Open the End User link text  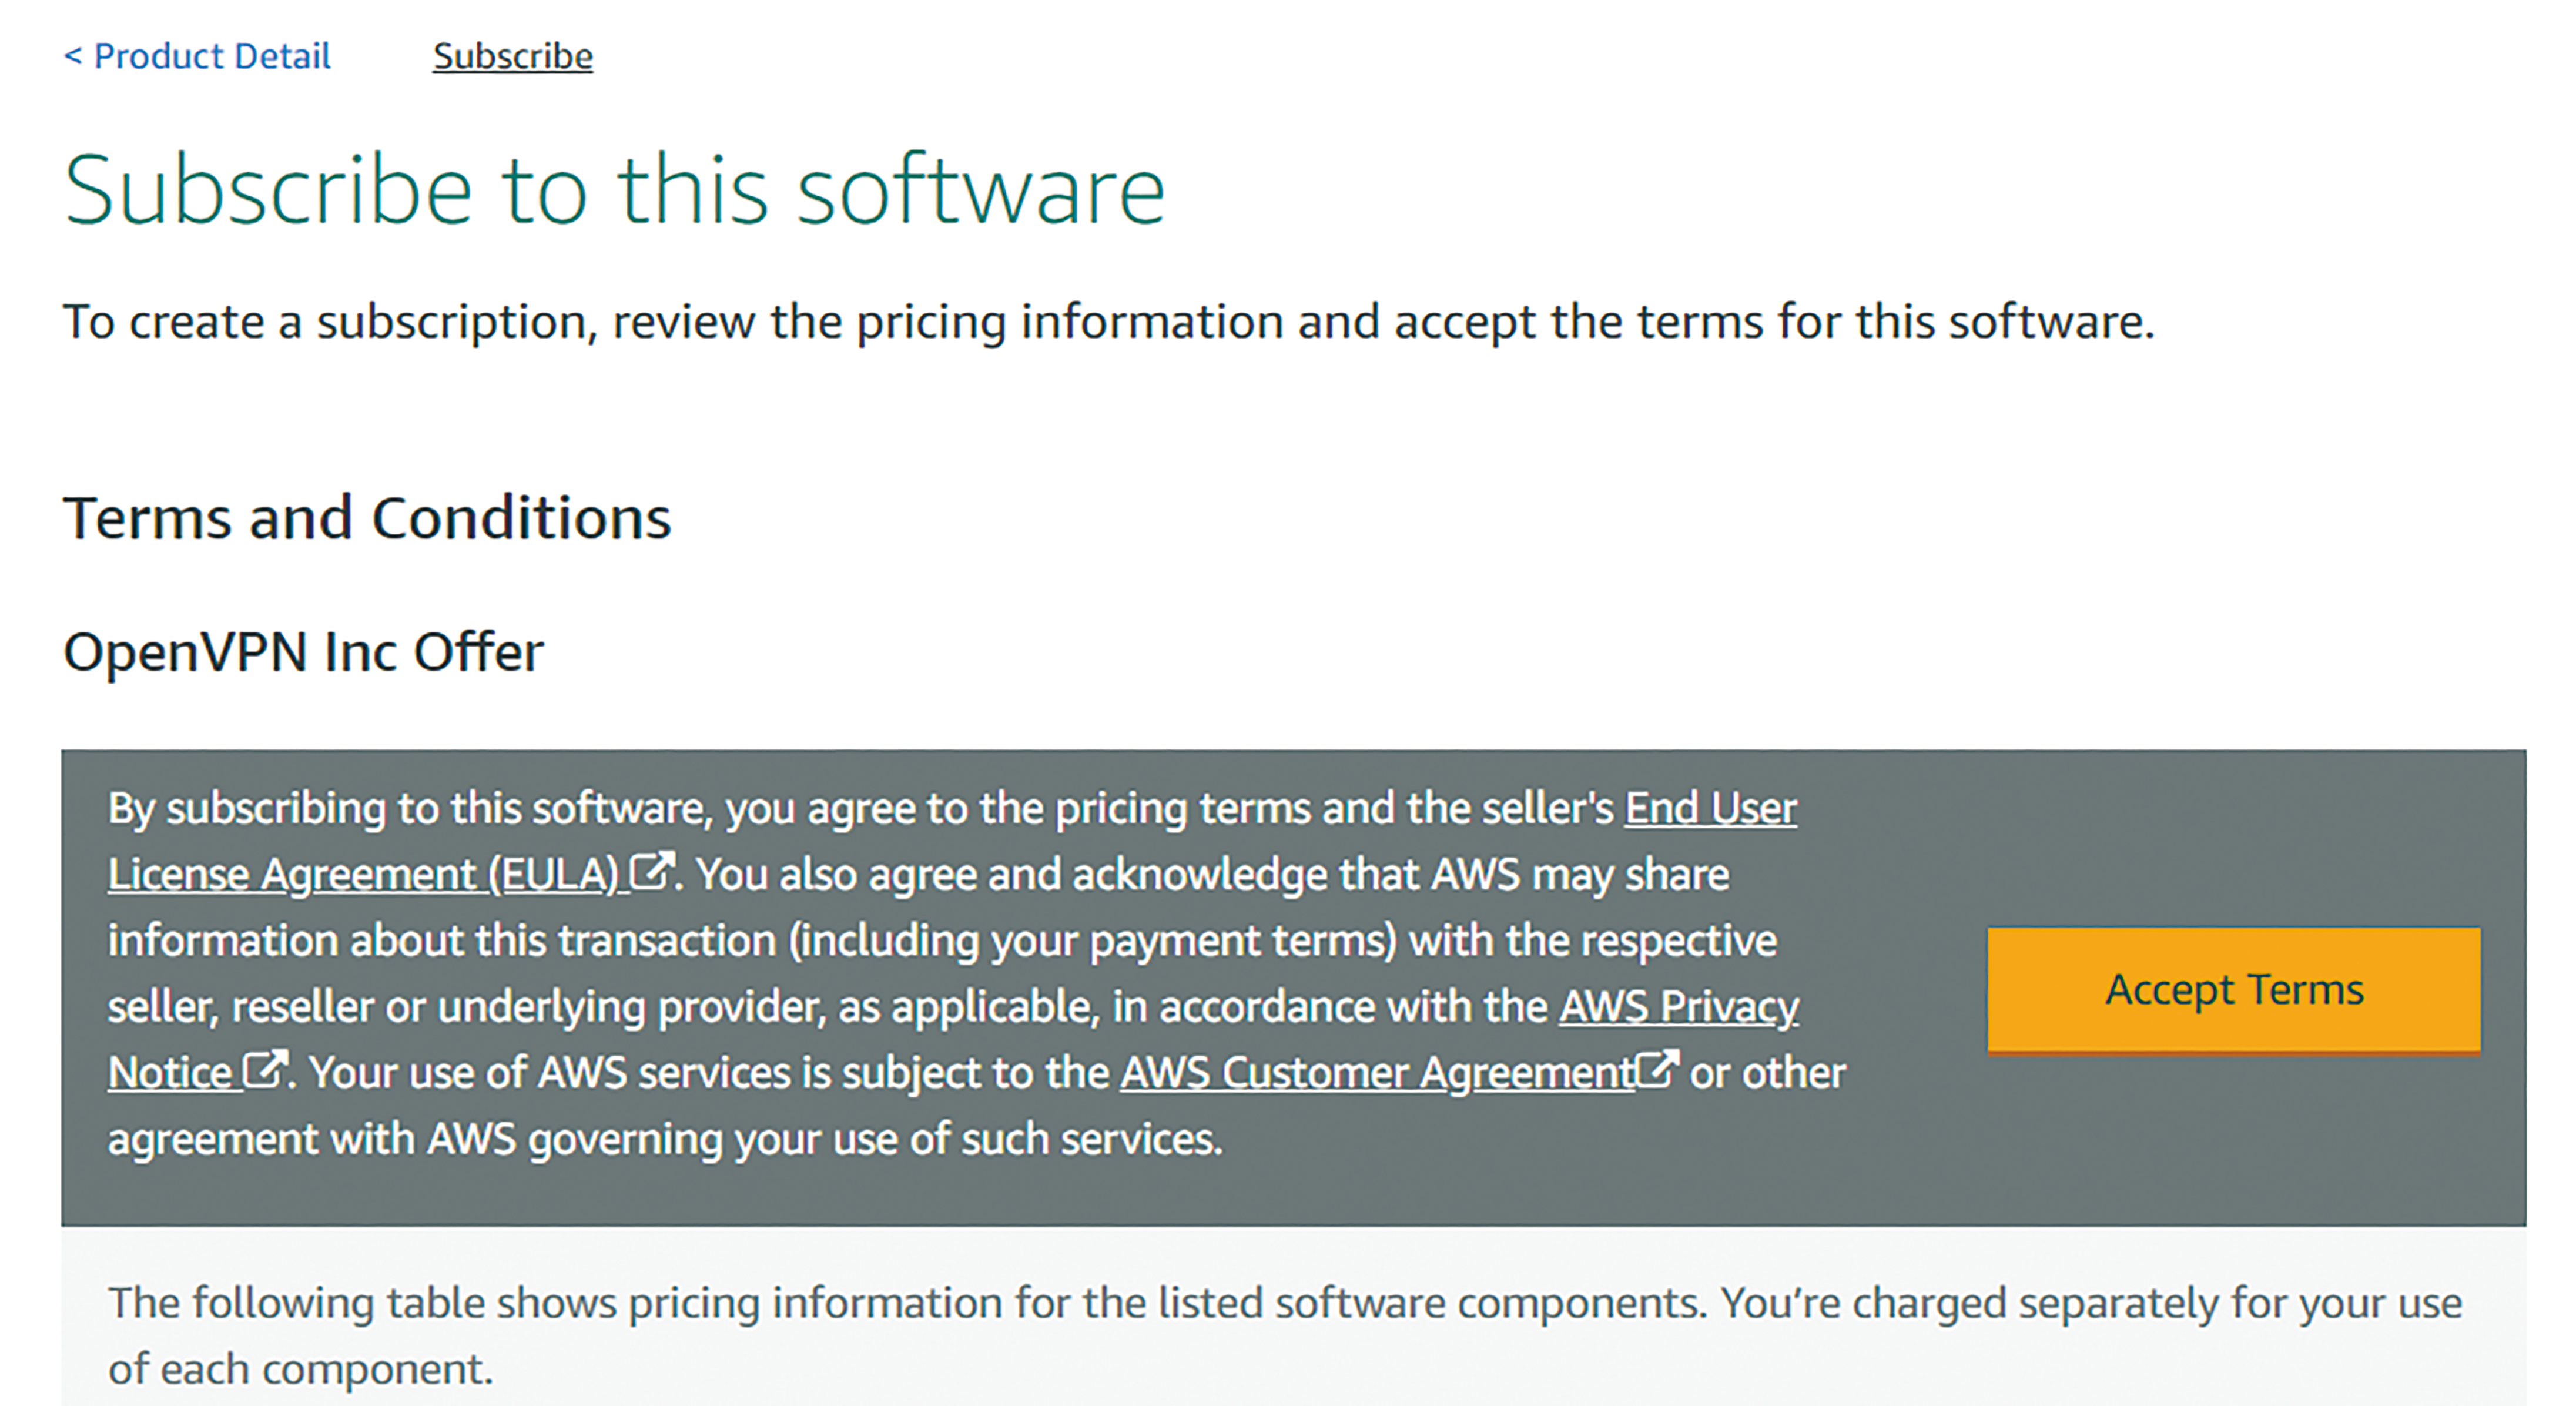pyautogui.click(x=1710, y=808)
